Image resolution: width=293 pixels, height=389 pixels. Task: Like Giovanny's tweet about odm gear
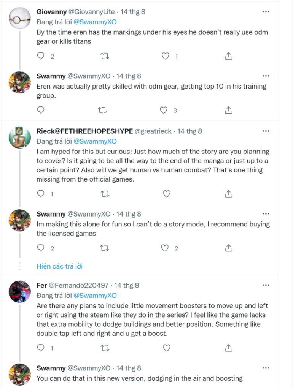pyautogui.click(x=166, y=56)
